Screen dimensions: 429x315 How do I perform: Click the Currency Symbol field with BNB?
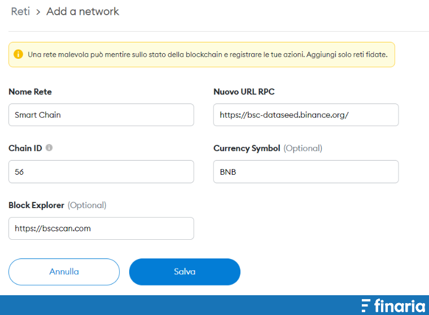coord(306,171)
